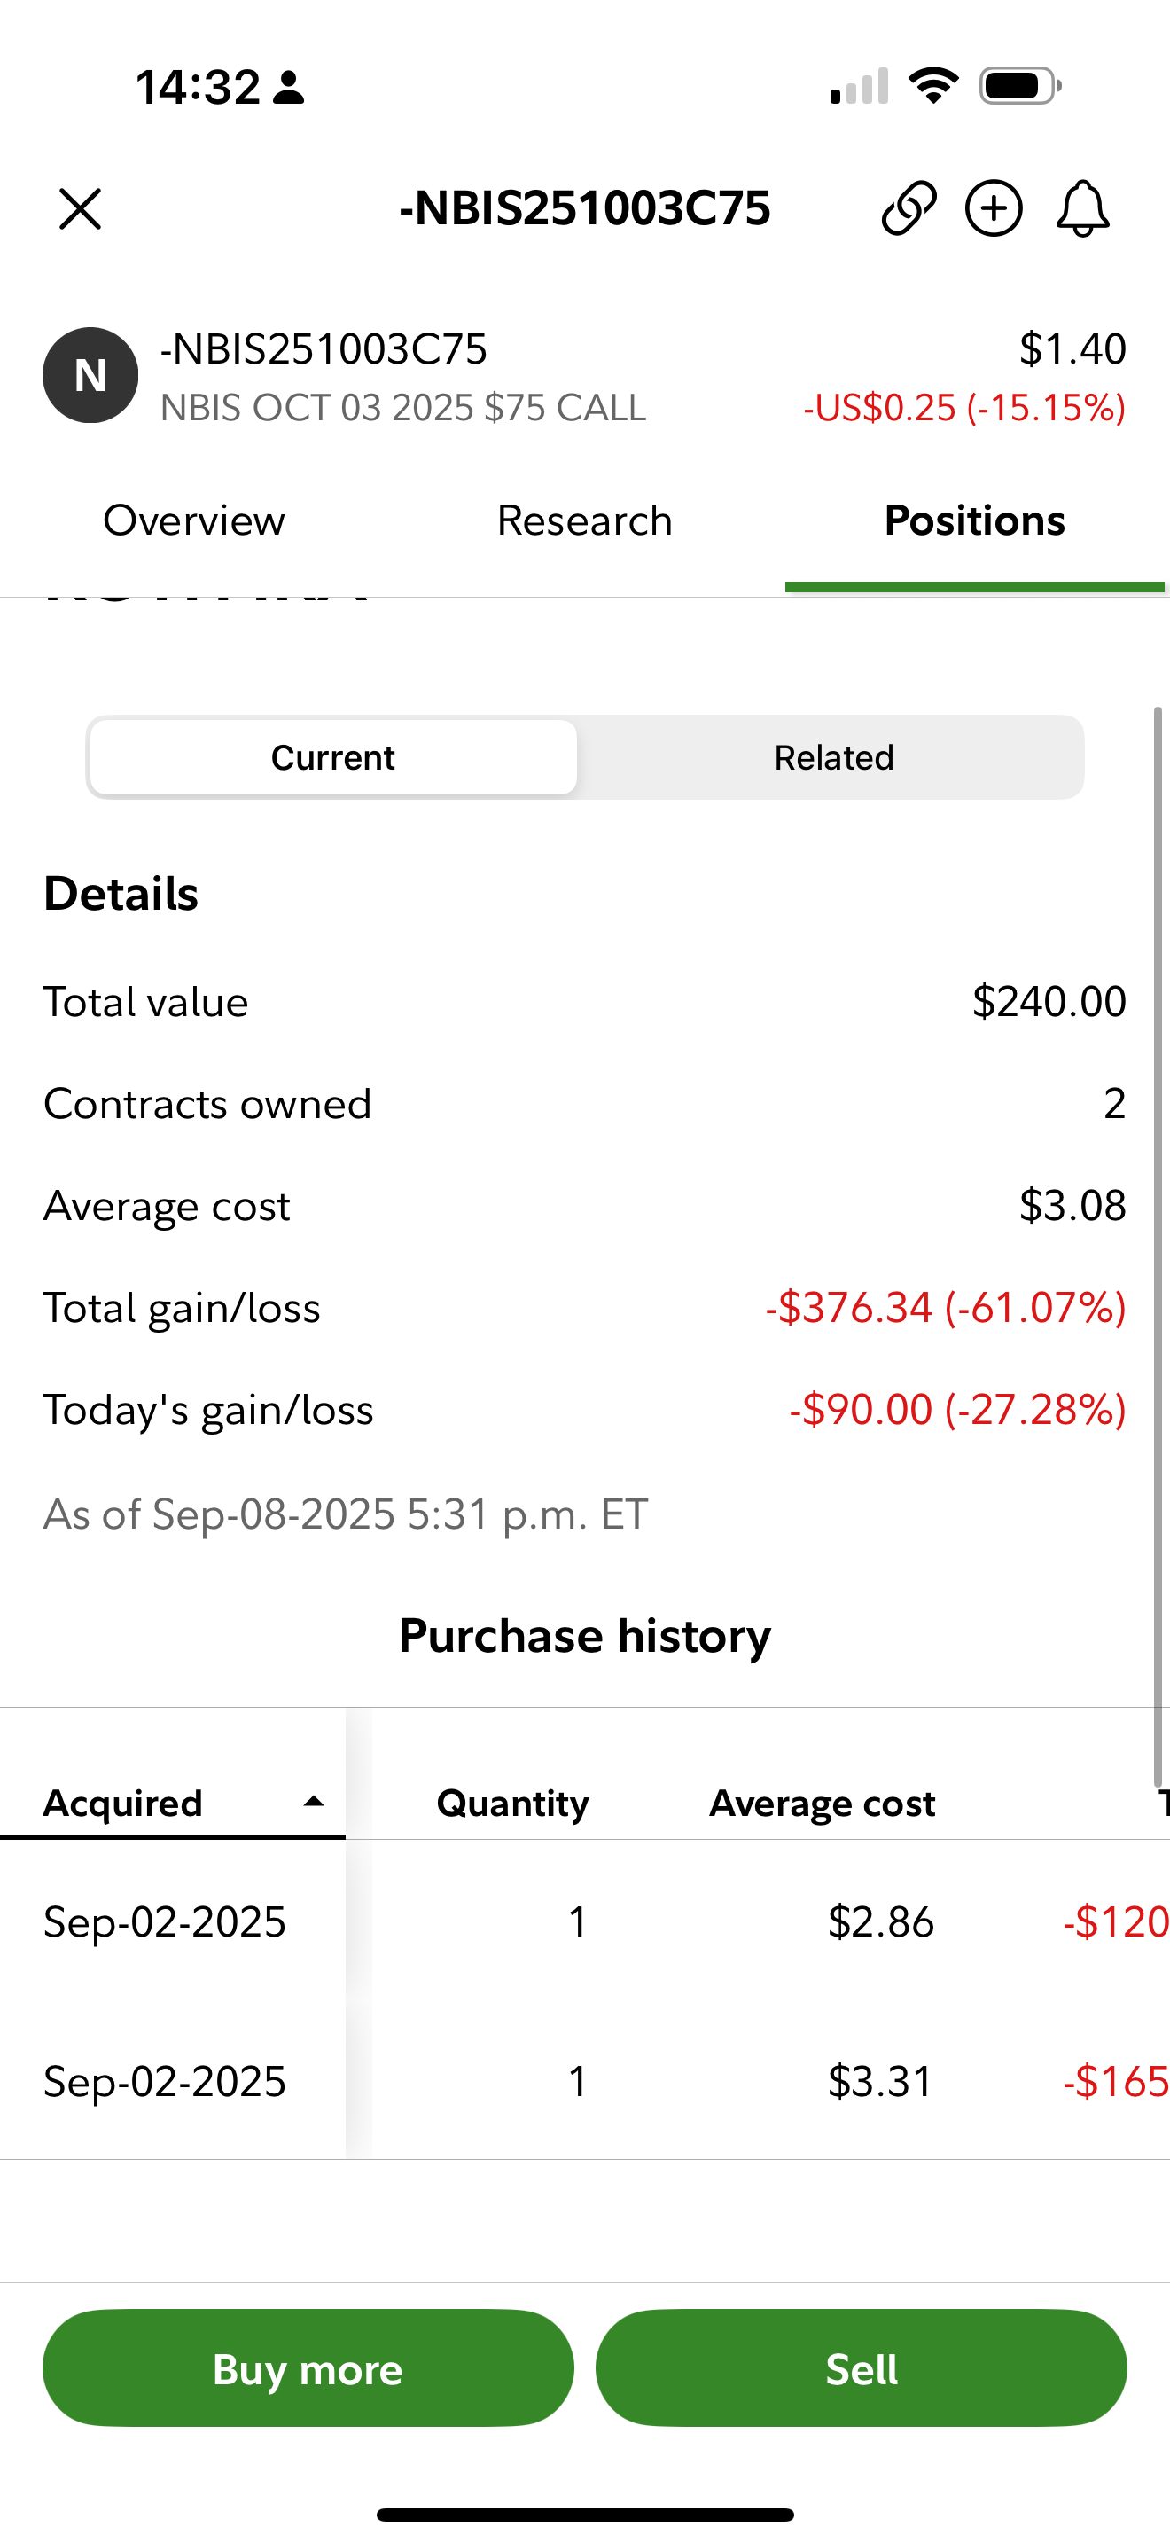The width and height of the screenshot is (1170, 2543).
Task: Open price alerts with the bell icon
Action: (x=1082, y=208)
